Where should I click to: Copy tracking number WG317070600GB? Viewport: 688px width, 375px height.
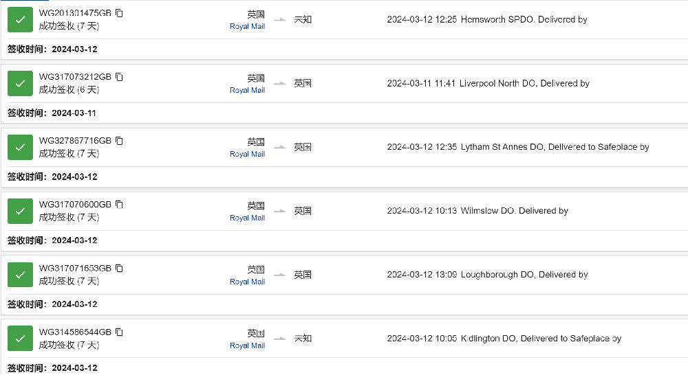(x=119, y=205)
